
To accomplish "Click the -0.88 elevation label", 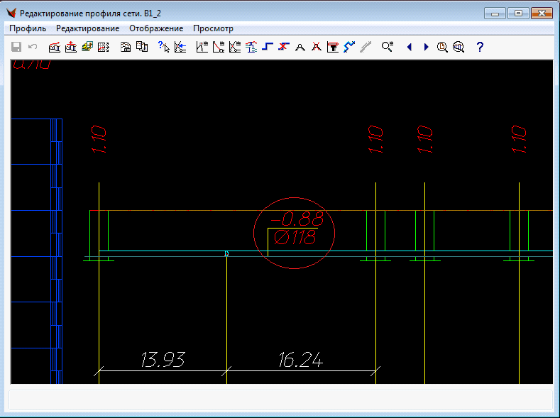I will (x=297, y=219).
